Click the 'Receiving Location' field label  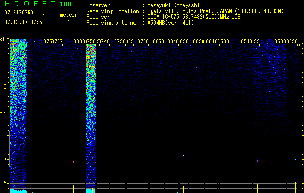click(113, 11)
